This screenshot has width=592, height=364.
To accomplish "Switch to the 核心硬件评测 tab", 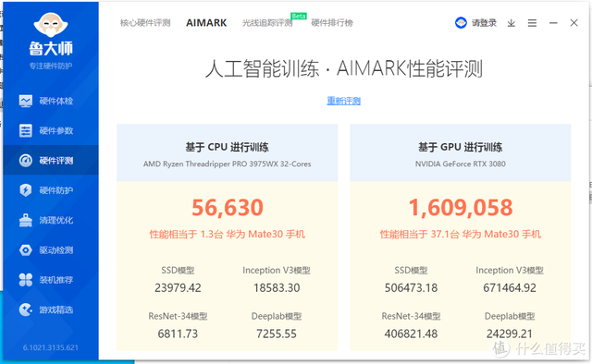I will tap(145, 23).
